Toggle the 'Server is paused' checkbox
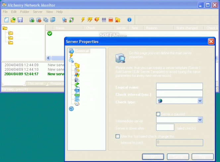220x162 pixels. pyautogui.click(x=158, y=114)
